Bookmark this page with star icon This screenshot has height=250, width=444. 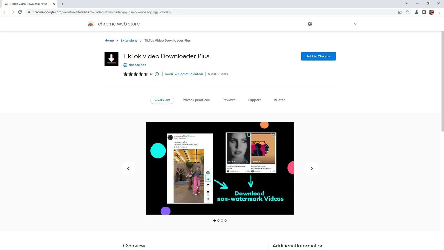point(408,12)
